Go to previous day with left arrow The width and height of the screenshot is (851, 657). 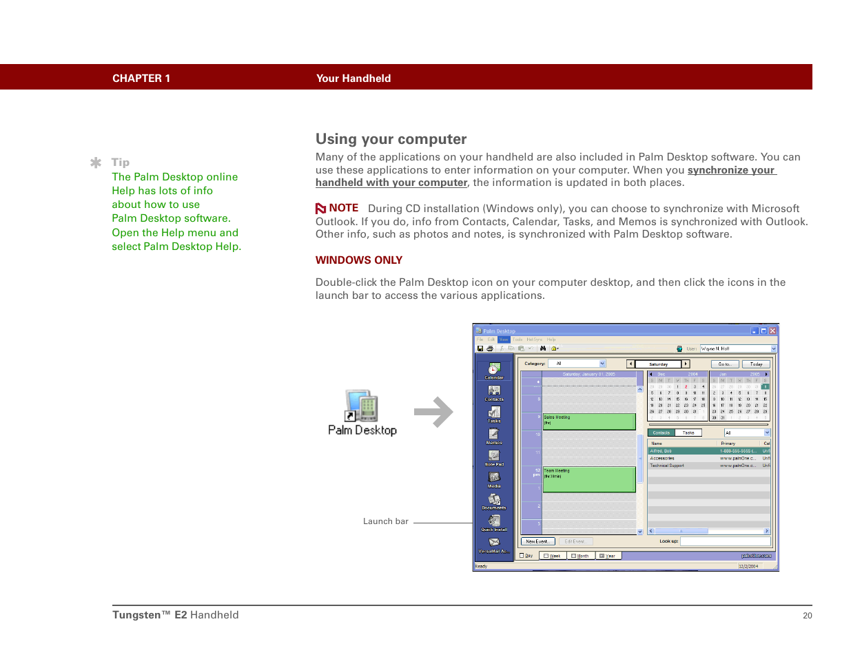tap(630, 364)
